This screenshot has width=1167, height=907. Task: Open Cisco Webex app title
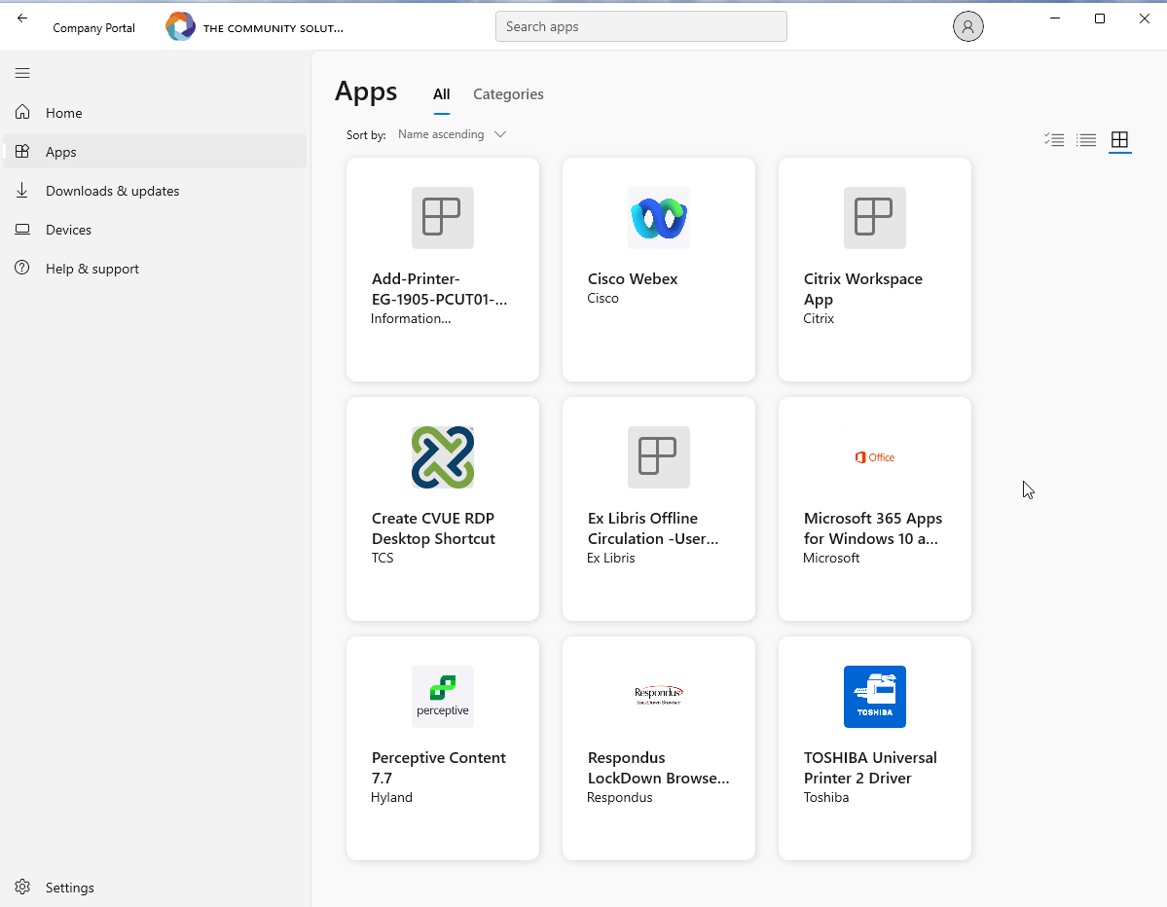(633, 279)
